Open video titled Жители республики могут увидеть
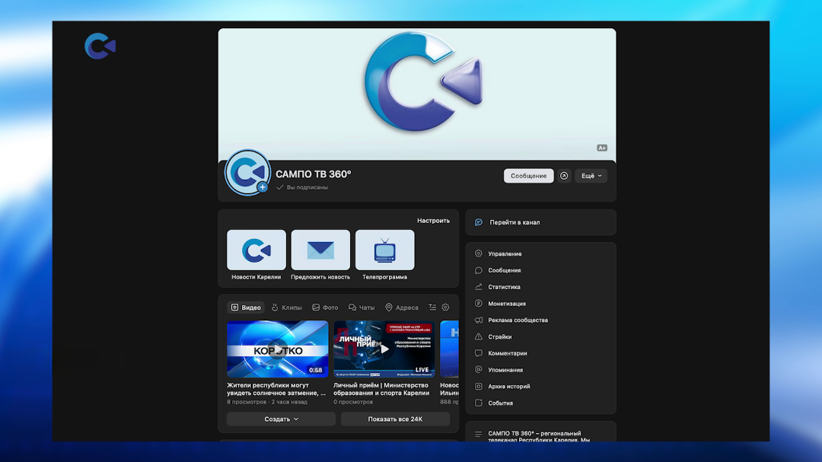This screenshot has width=822, height=462. (x=276, y=389)
